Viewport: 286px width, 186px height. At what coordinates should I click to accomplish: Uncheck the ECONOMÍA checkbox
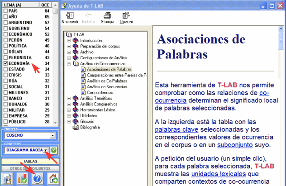point(5,63)
